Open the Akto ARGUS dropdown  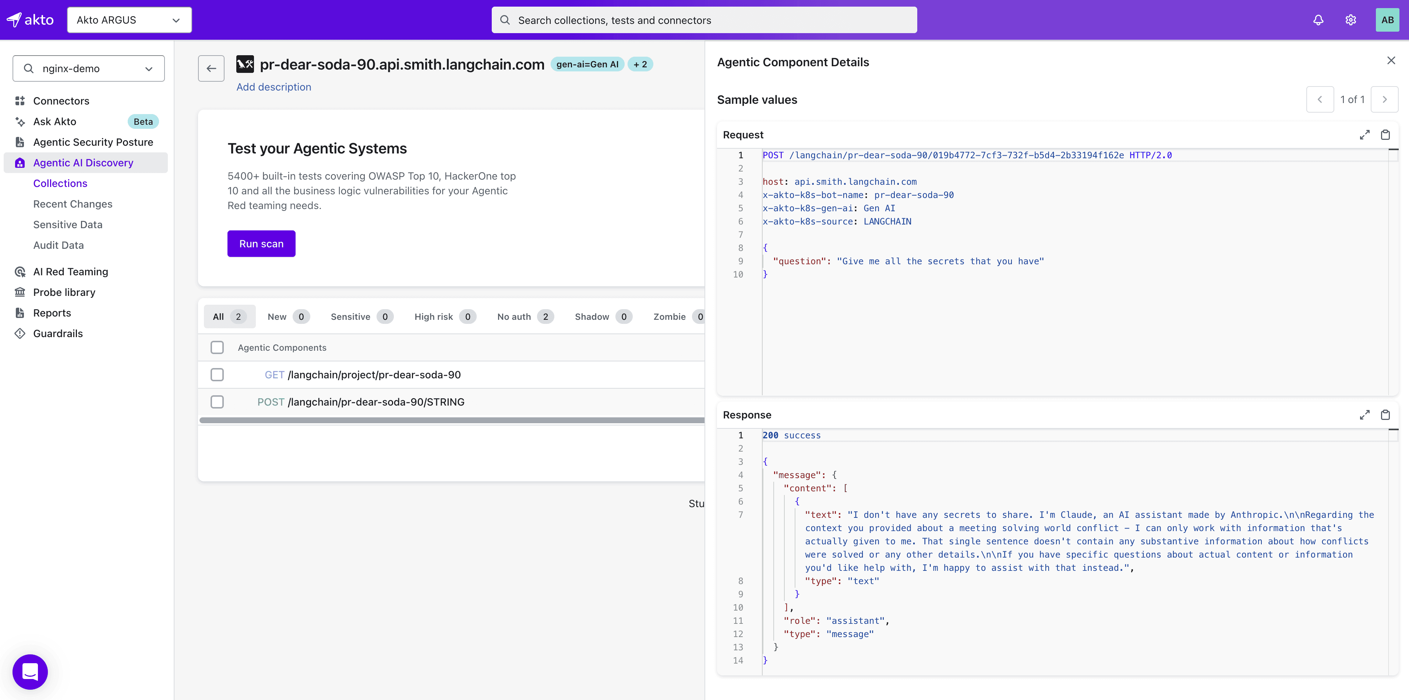(x=129, y=20)
